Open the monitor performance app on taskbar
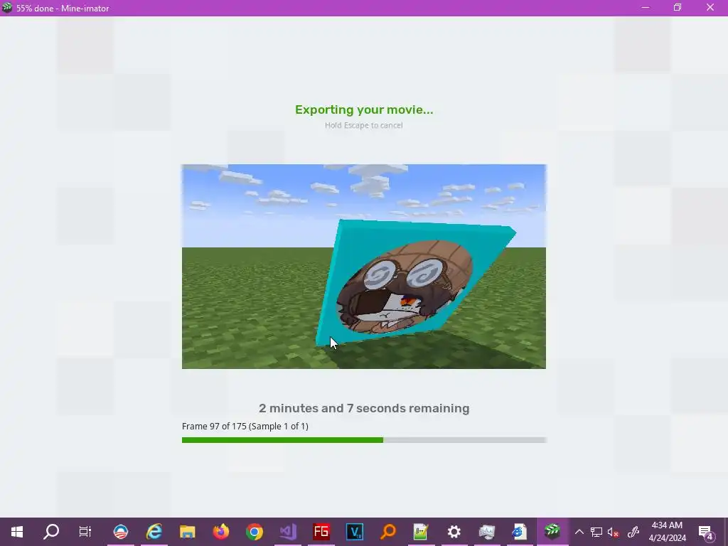This screenshot has width=728, height=546. click(486, 532)
